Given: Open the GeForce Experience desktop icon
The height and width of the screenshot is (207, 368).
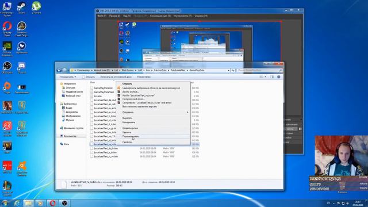Looking at the screenshot, I should (7, 49).
